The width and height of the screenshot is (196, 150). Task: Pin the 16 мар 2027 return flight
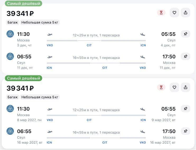[x=185, y=131]
